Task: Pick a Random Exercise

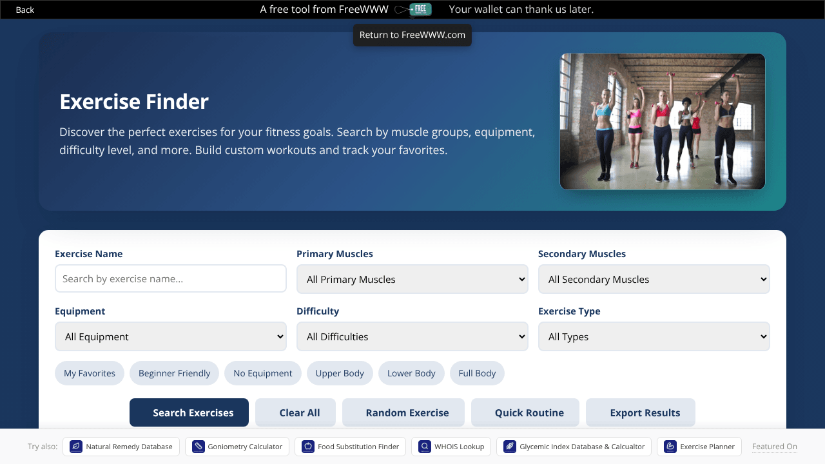Action: [x=403, y=412]
